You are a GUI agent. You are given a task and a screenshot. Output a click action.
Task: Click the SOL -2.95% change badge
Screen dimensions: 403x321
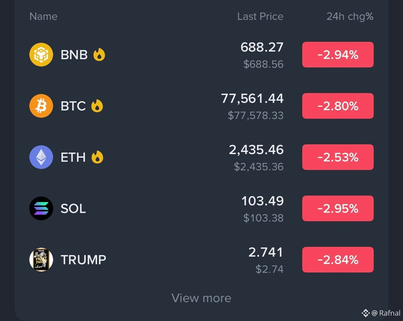pyautogui.click(x=338, y=208)
